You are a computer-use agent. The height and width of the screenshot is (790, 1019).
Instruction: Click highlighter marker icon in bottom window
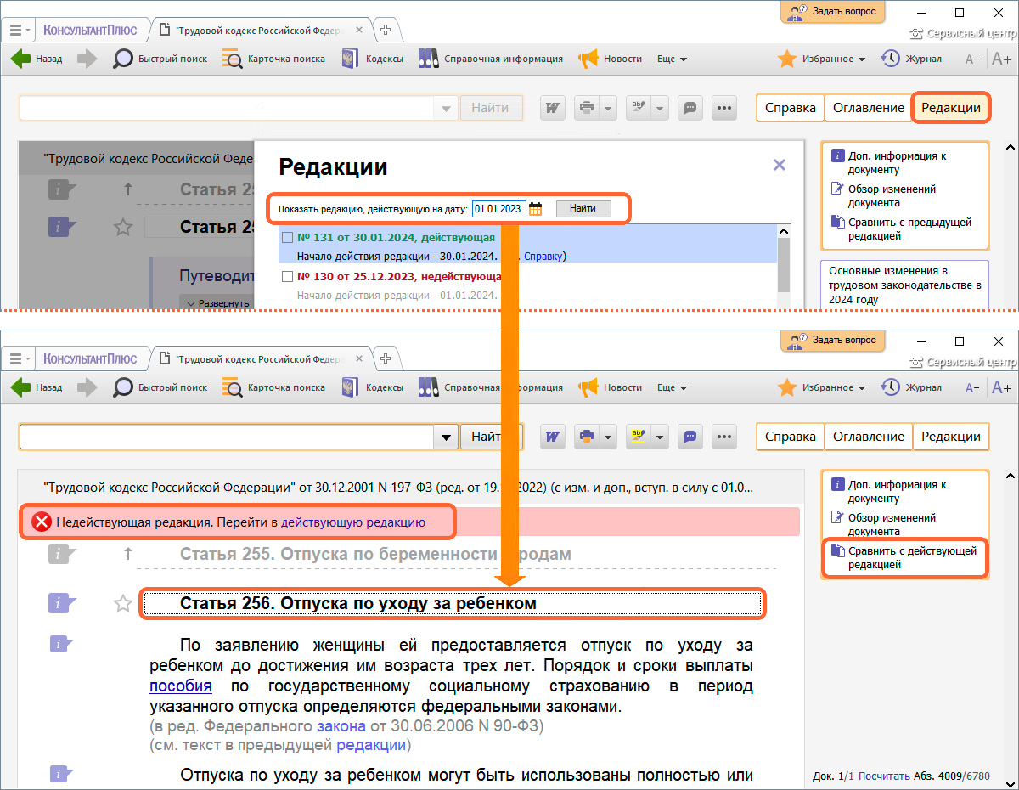638,437
